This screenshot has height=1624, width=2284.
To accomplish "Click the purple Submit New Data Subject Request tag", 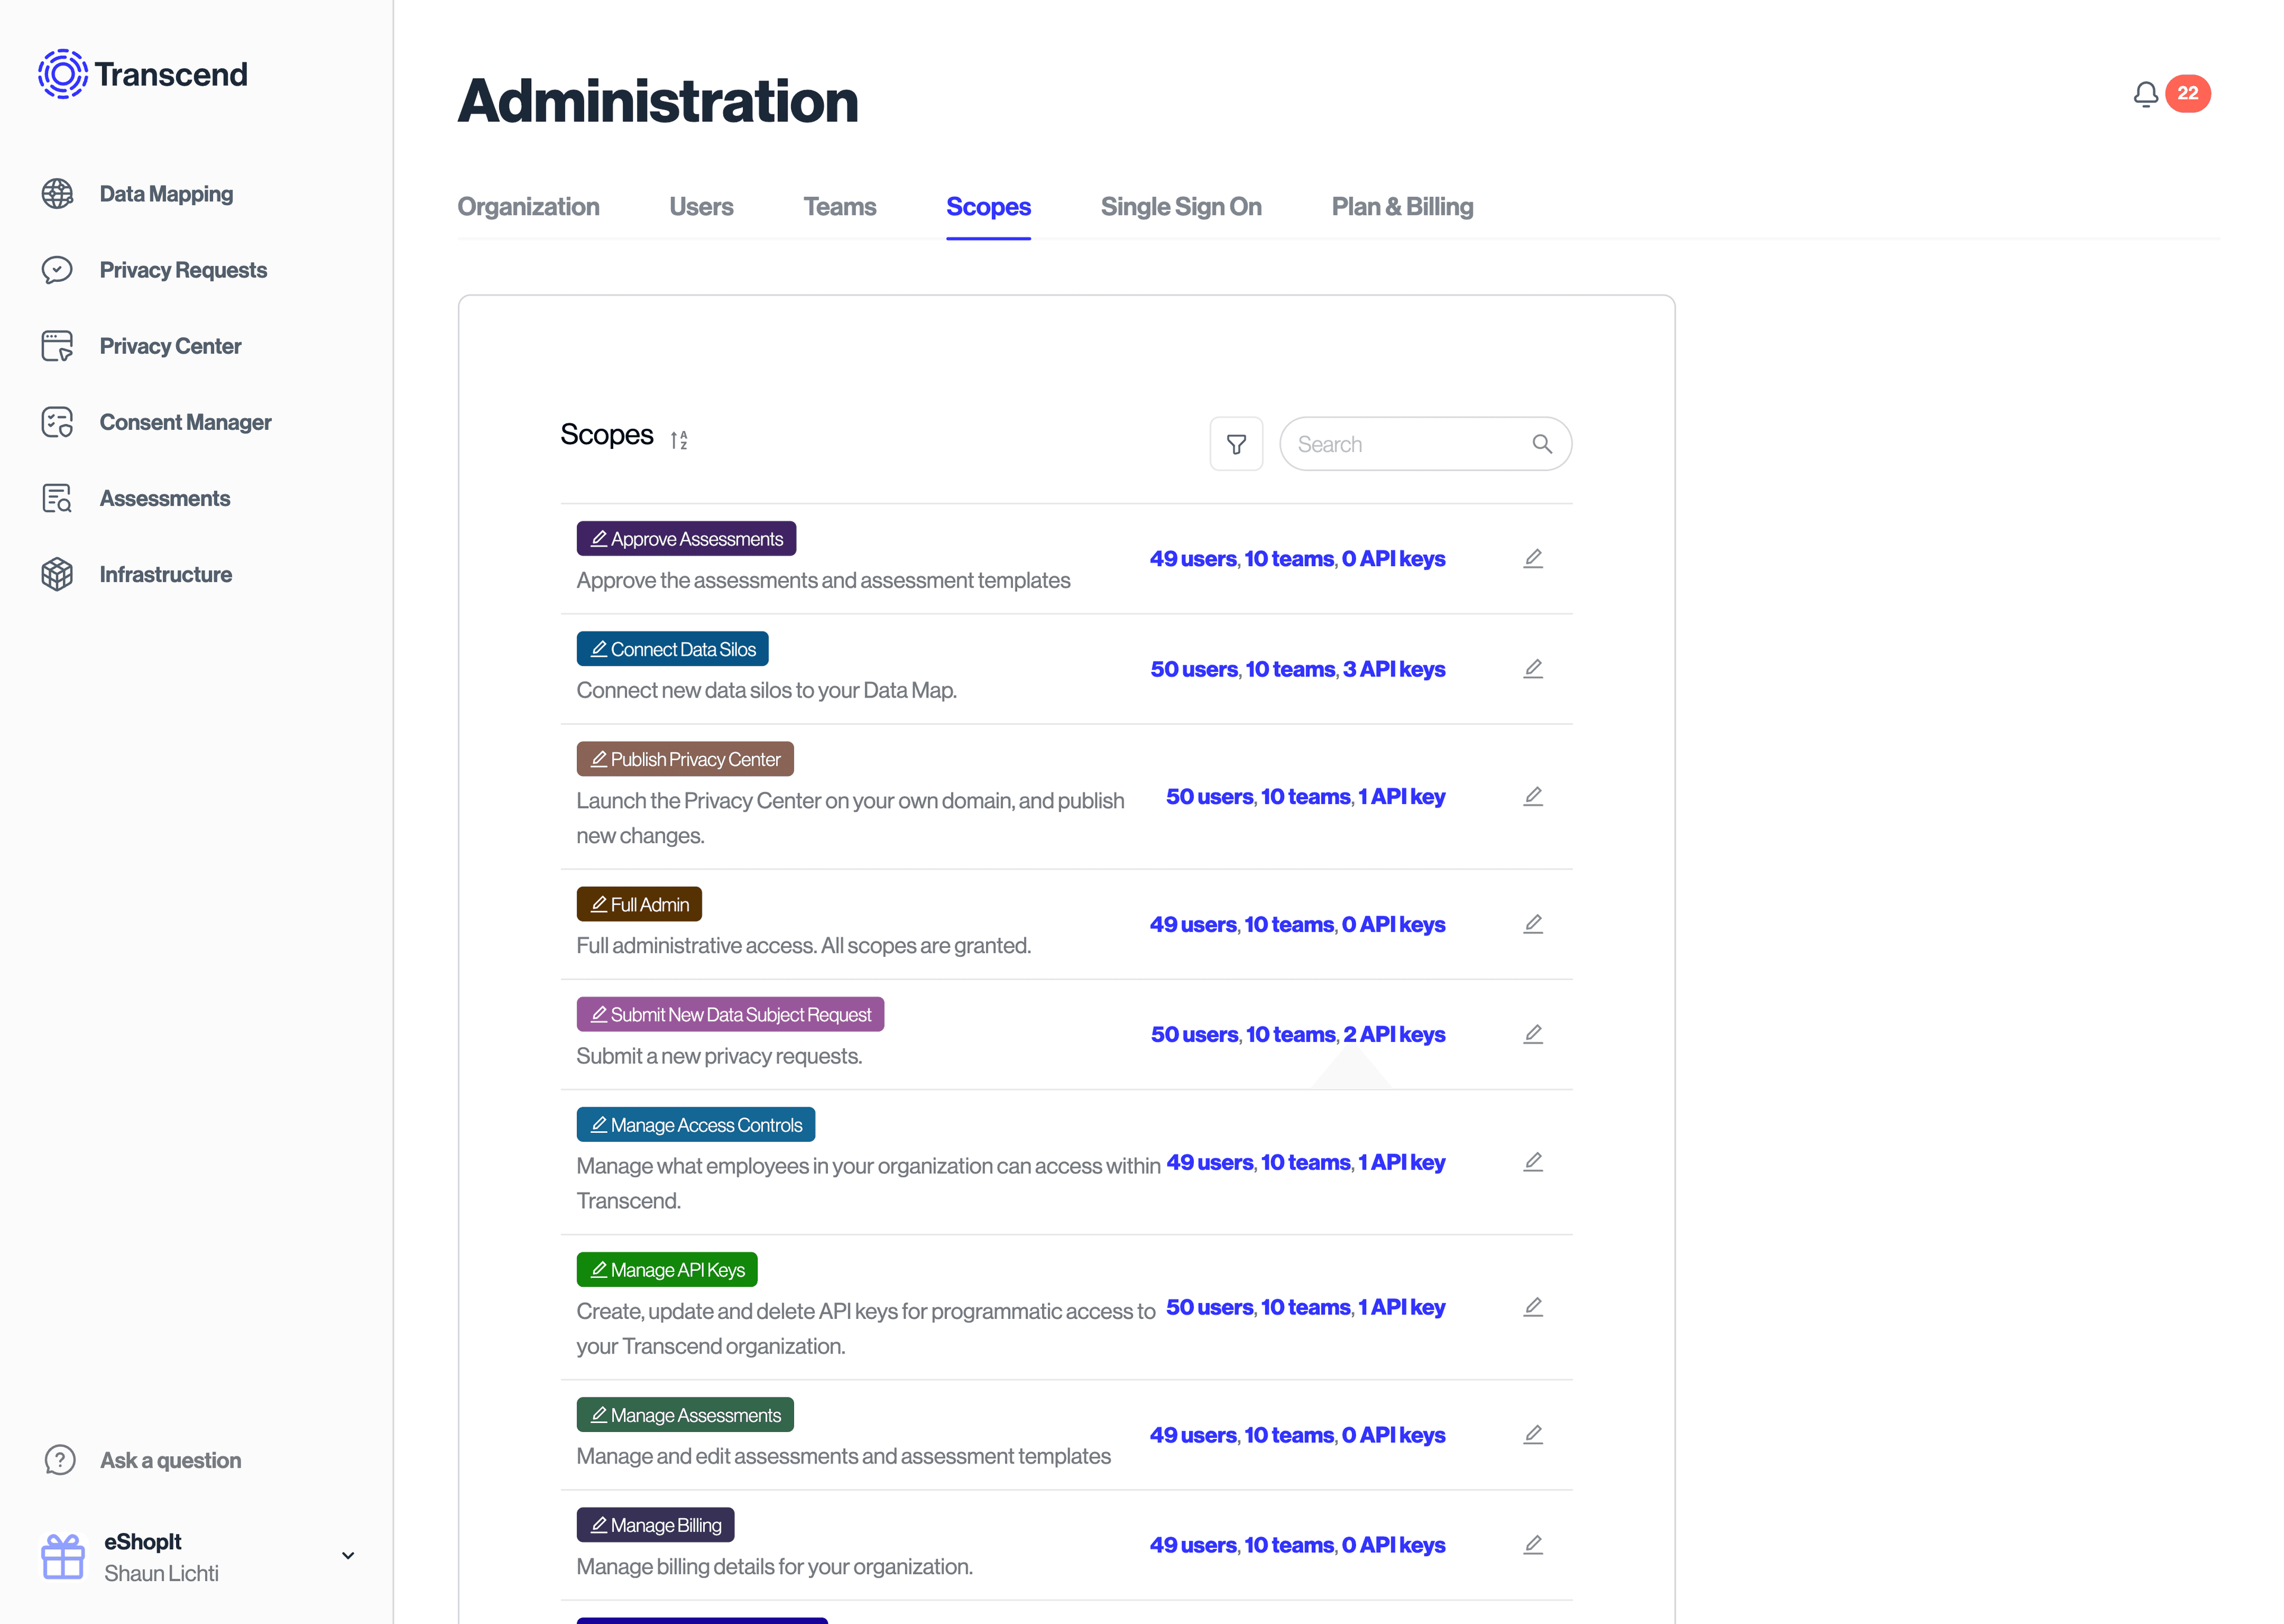I will pos(730,1015).
